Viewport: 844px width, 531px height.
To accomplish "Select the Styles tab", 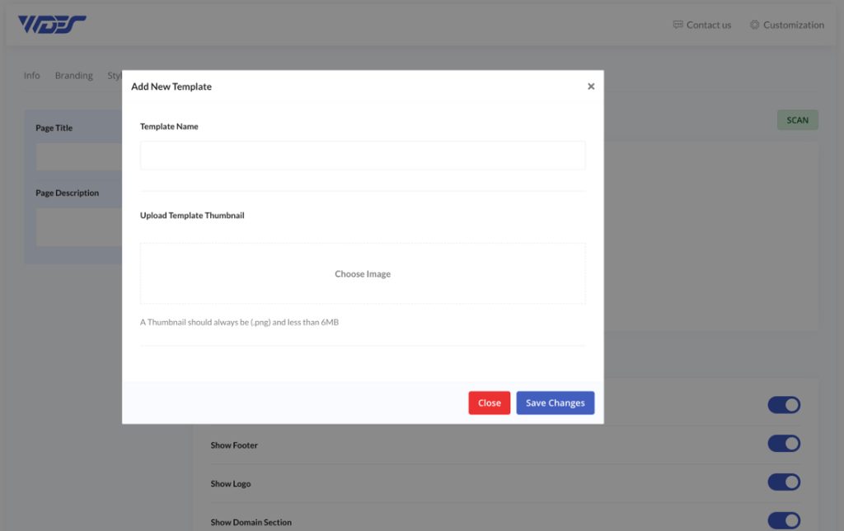I will (114, 75).
